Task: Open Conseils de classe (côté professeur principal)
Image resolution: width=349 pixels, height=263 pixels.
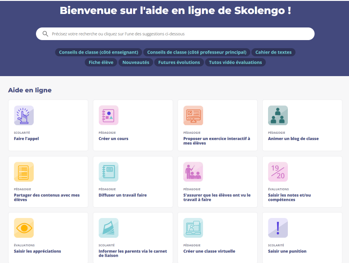Action: coord(197,52)
